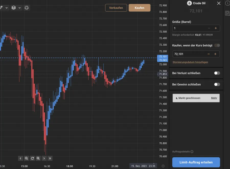Reset the chart view with the refresh icon
230x169 pixels.
click(x=32, y=158)
